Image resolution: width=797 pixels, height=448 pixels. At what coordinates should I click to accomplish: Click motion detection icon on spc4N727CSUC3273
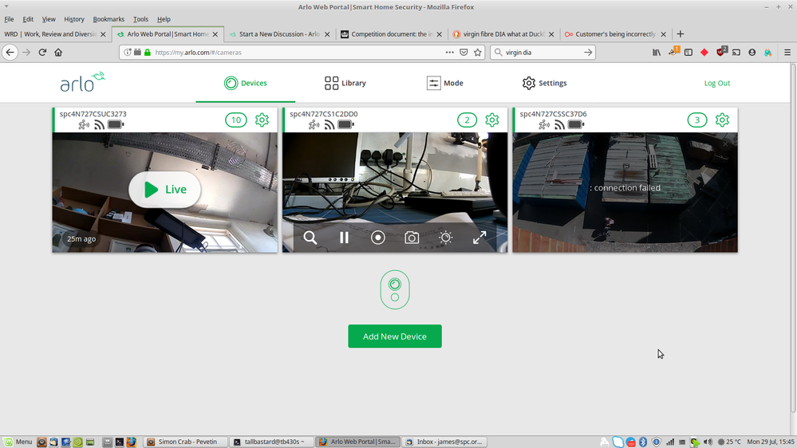[83, 124]
